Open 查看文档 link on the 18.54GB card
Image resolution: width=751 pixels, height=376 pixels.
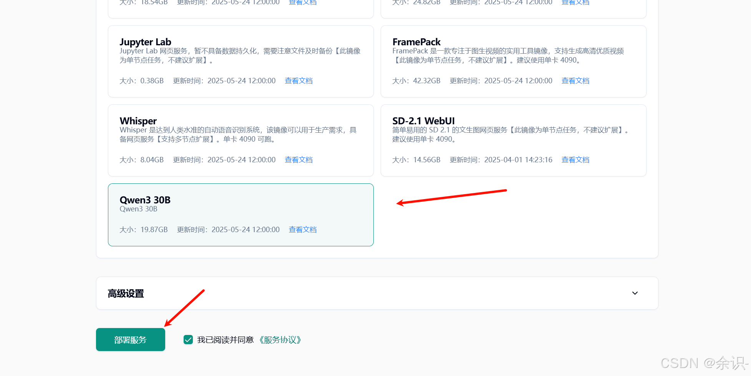pyautogui.click(x=303, y=2)
